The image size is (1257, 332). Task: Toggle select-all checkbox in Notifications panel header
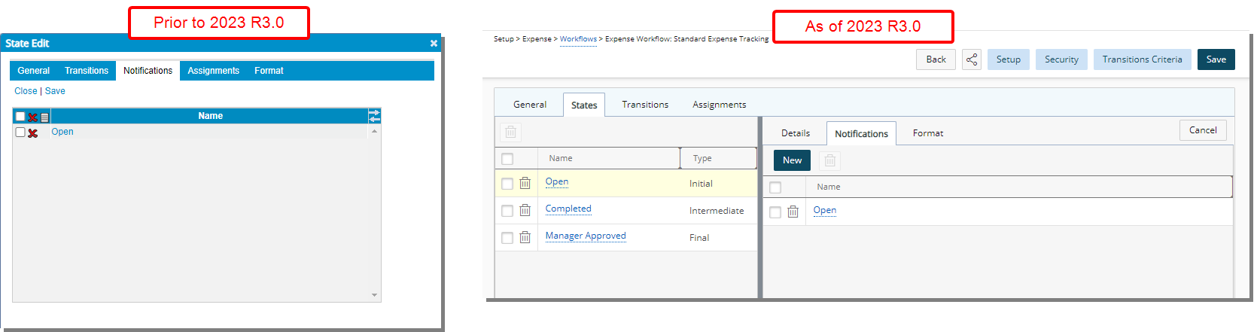pyautogui.click(x=775, y=187)
